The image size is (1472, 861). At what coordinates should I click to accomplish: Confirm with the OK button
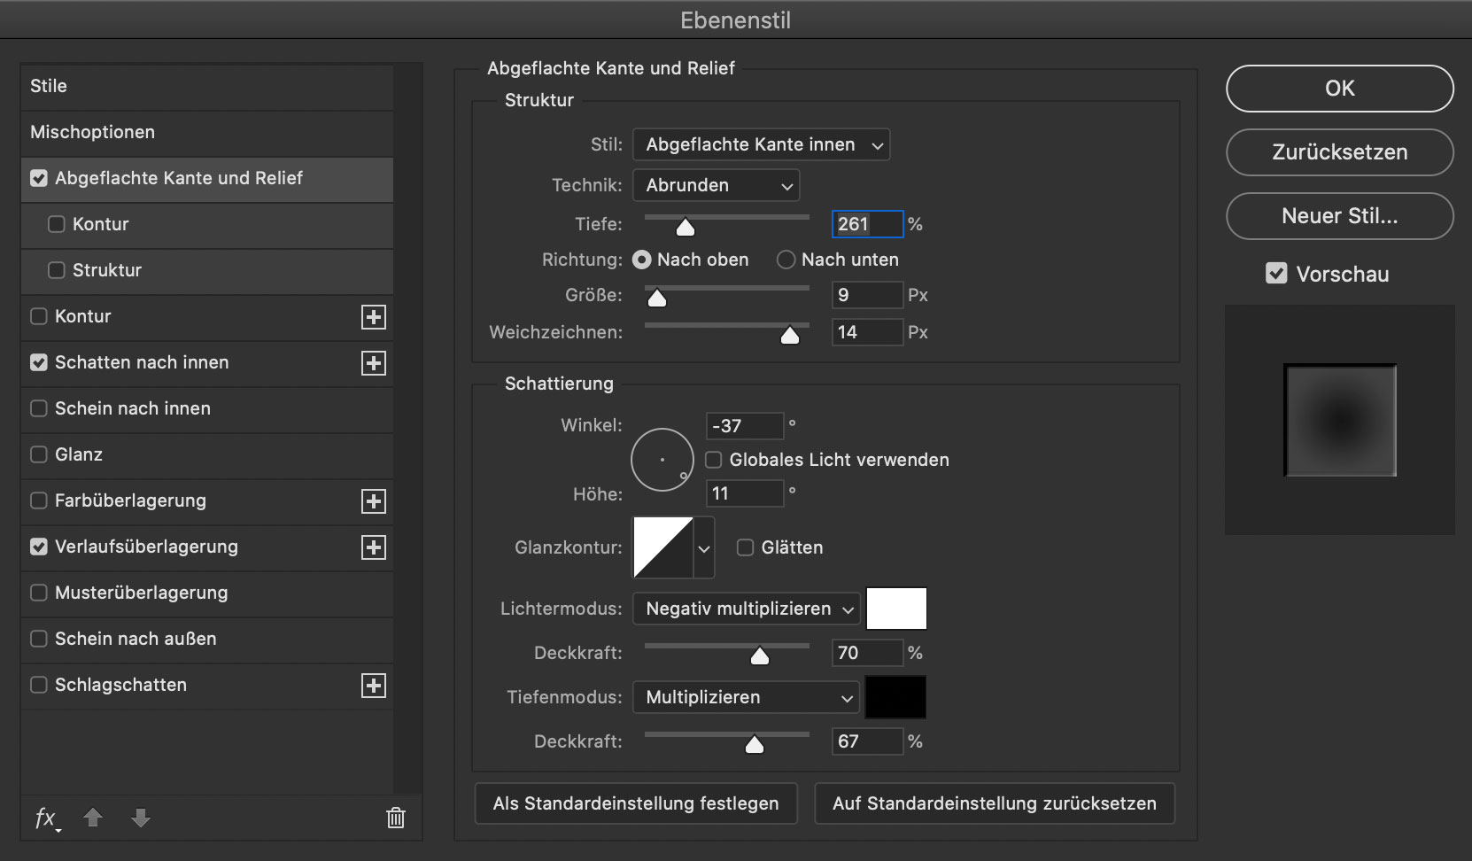coord(1340,89)
